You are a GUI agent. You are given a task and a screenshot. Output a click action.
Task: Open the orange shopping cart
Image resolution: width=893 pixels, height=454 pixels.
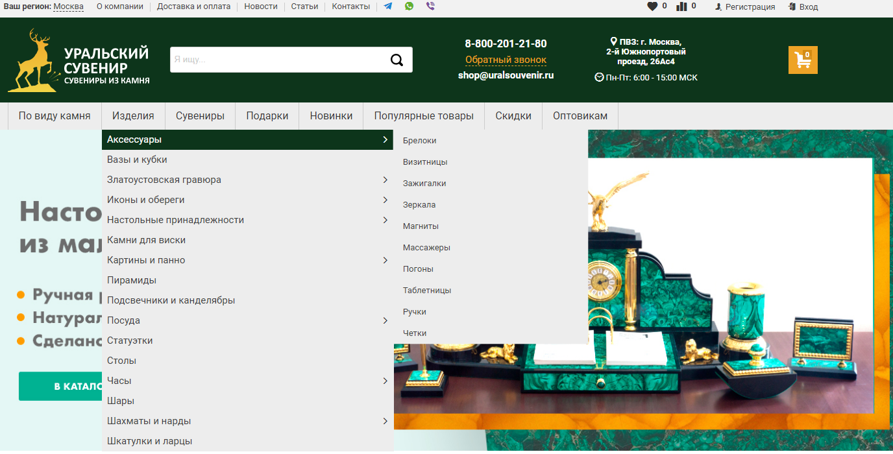803,60
